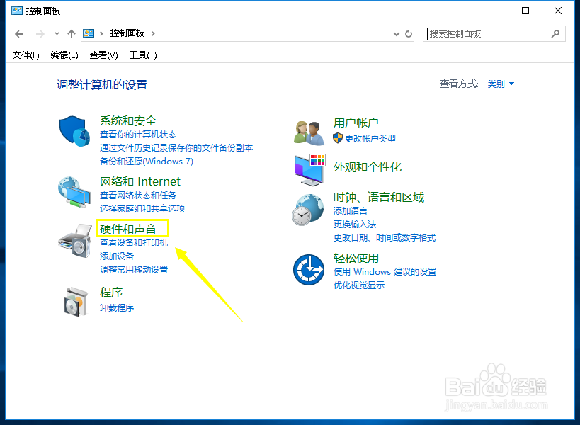This screenshot has width=580, height=425.
Task: Click 使用 Windows 建议的设置 link
Action: click(x=385, y=271)
